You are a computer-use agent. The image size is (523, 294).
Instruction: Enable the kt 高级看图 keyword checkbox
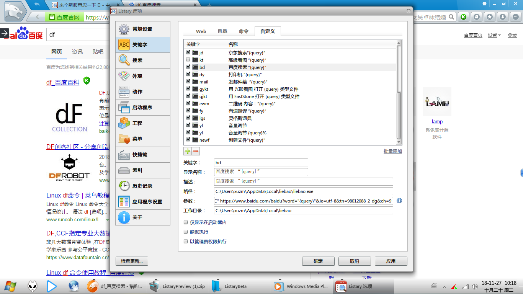188,60
